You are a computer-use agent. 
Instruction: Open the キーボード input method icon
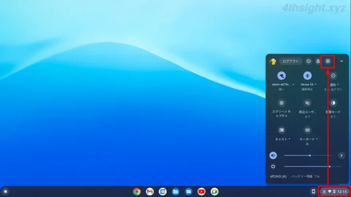(307, 130)
